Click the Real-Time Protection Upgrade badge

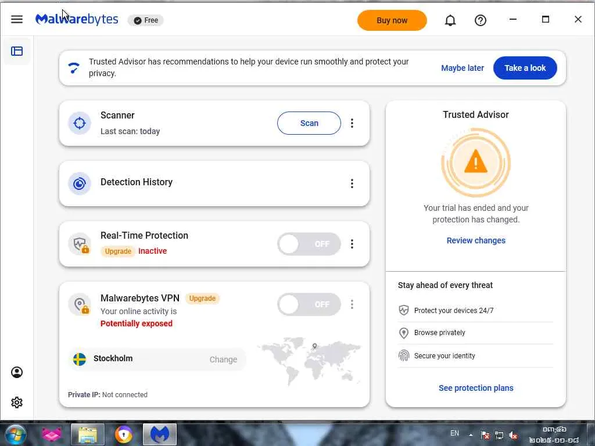(118, 251)
